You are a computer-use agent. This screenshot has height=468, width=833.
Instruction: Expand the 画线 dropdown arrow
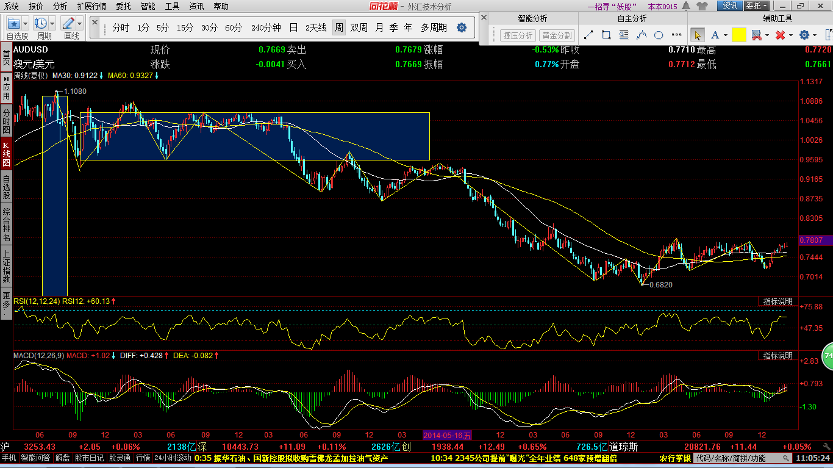[x=79, y=24]
